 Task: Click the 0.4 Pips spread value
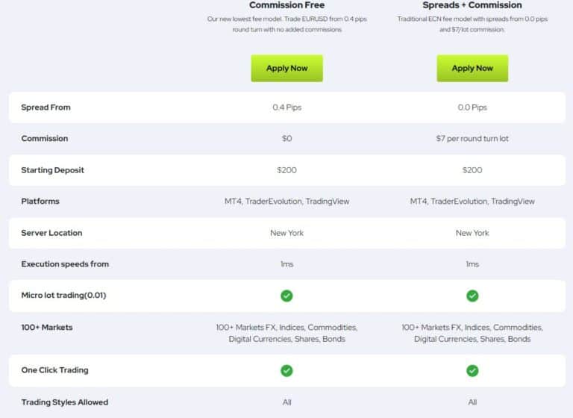[x=286, y=107]
